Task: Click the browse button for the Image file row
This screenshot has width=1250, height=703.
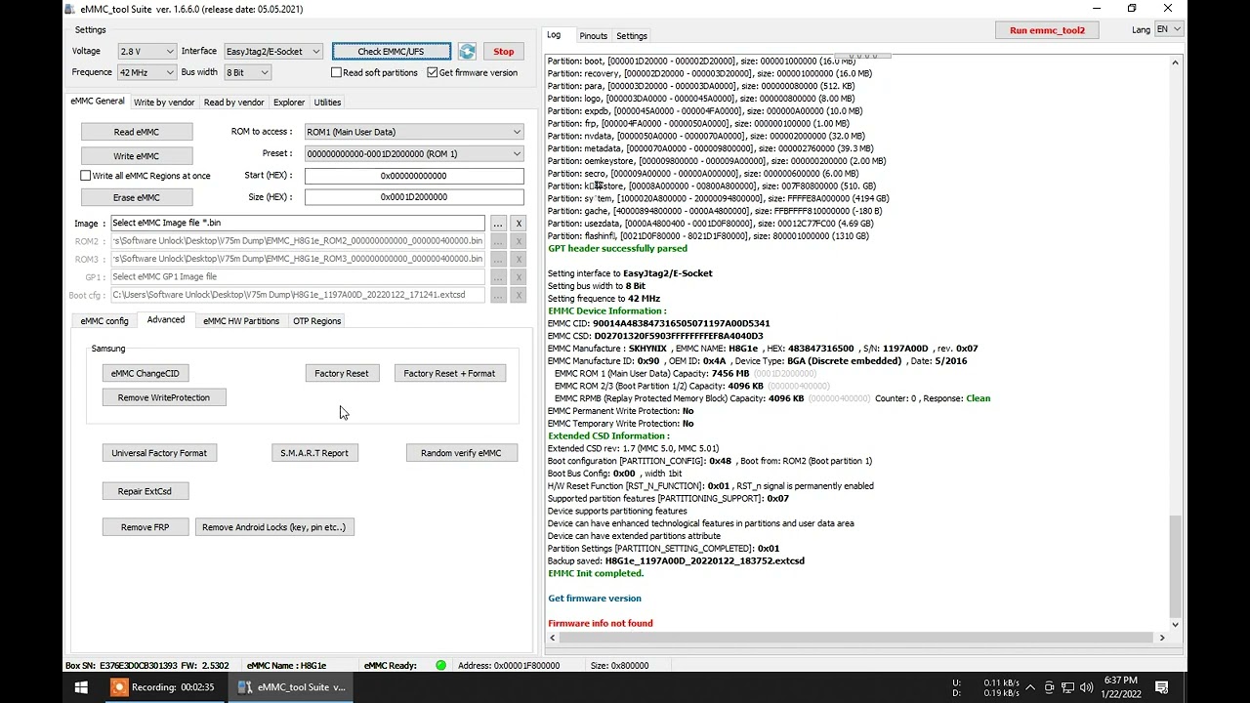Action: click(x=498, y=224)
